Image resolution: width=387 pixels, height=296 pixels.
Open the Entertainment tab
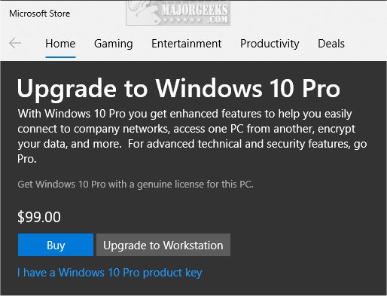[x=186, y=44]
